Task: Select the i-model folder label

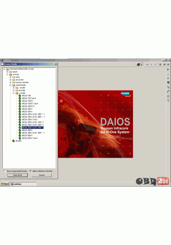Action: [x=22, y=88]
